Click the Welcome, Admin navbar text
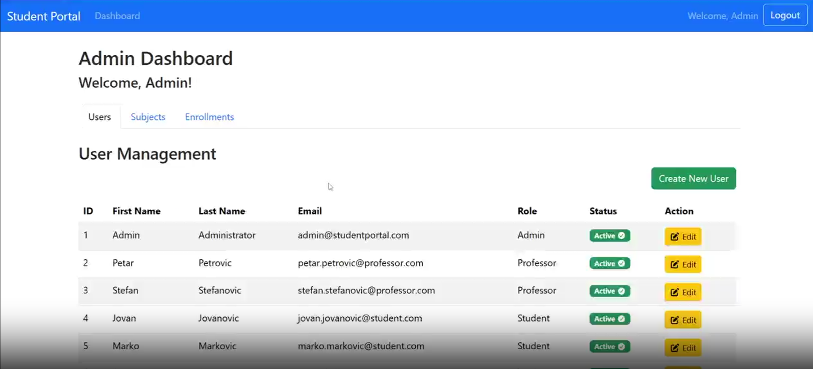The image size is (813, 369). [x=723, y=16]
